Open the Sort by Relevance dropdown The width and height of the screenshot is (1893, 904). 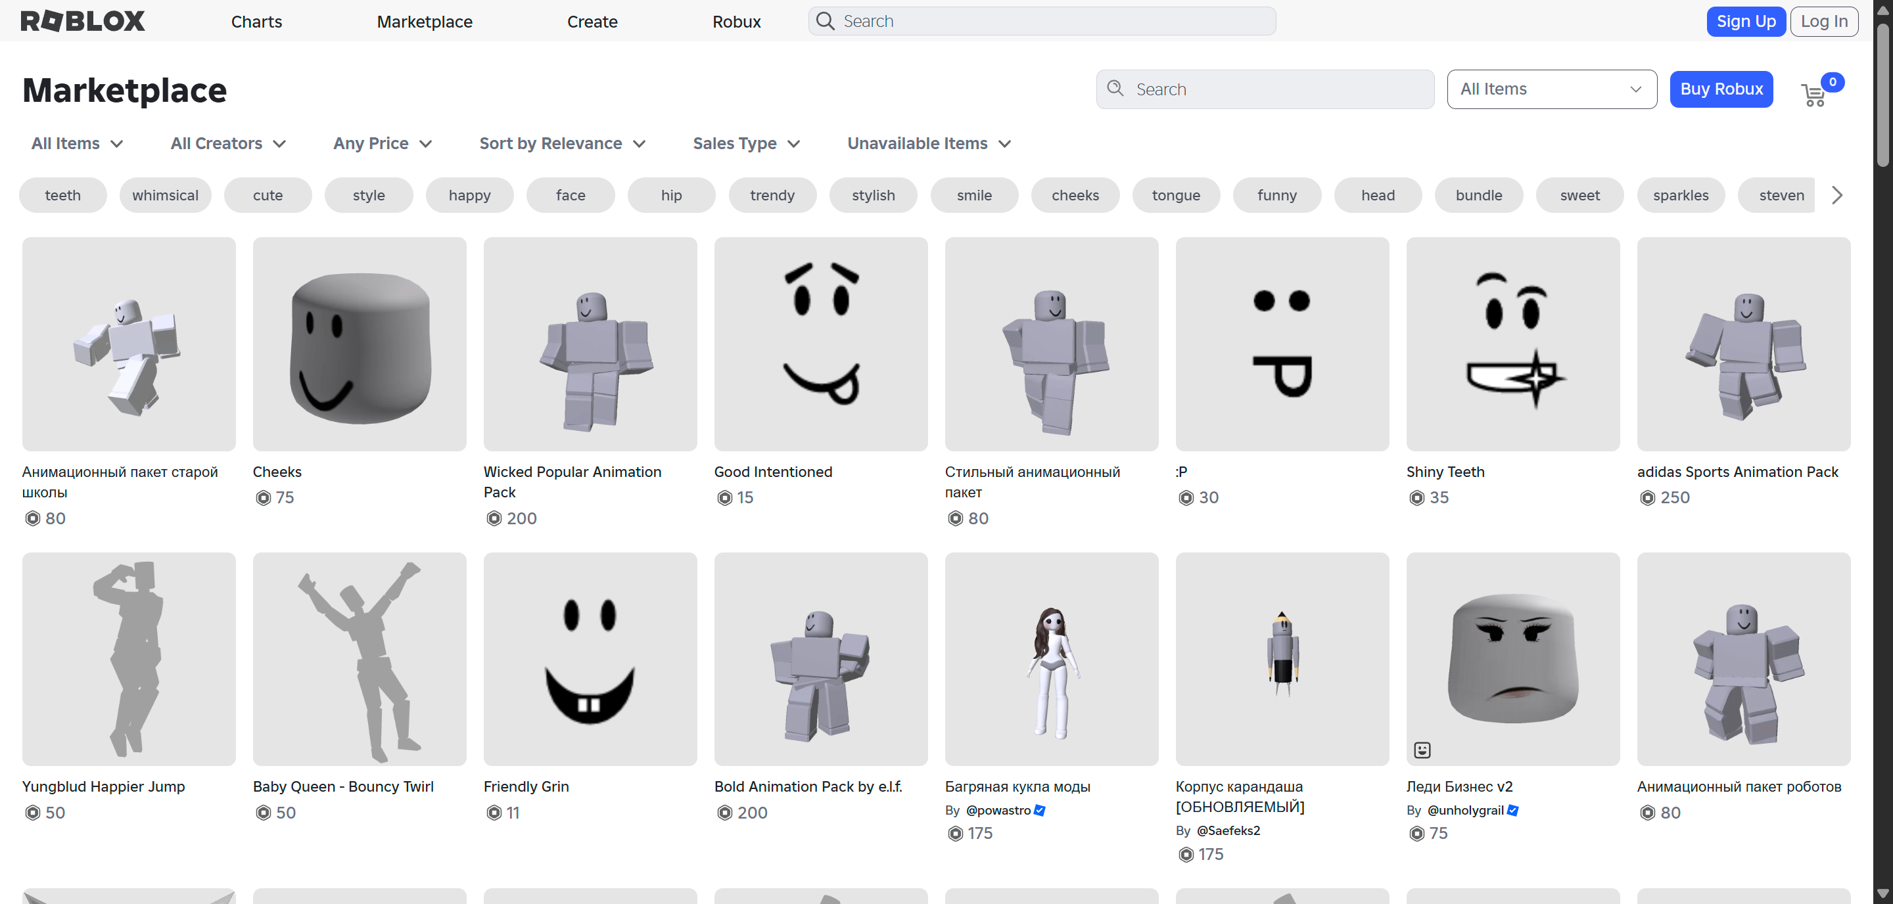pyautogui.click(x=562, y=144)
